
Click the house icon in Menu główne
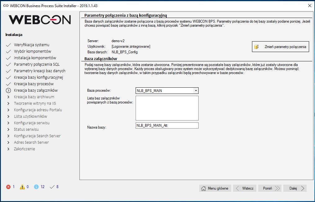tap(204, 188)
